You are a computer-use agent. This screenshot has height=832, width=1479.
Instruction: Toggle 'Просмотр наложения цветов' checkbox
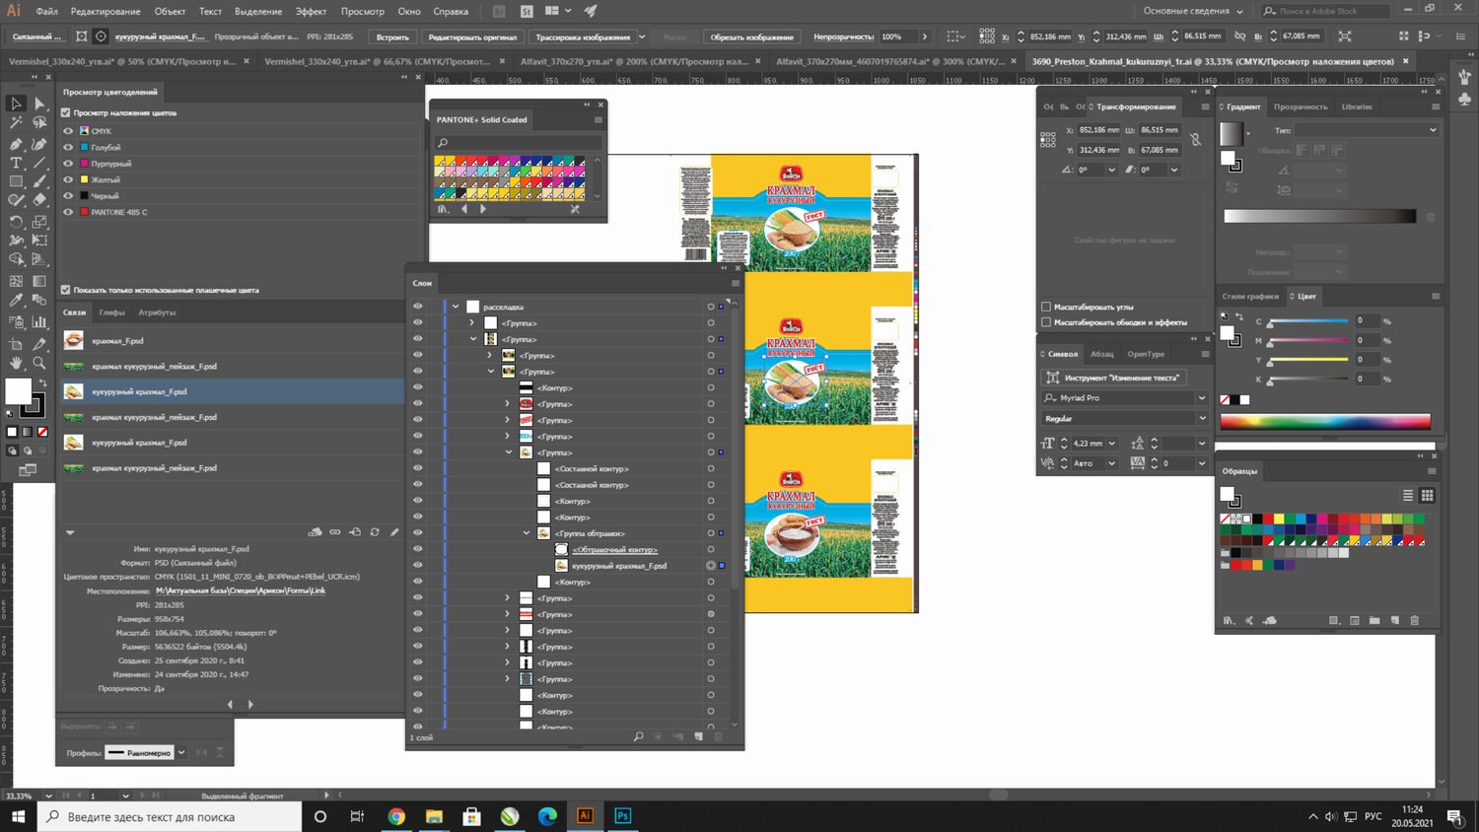(x=66, y=112)
